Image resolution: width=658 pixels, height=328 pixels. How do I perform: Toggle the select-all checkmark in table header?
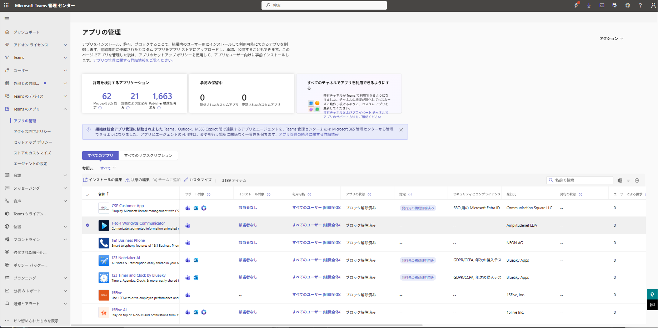click(x=88, y=195)
